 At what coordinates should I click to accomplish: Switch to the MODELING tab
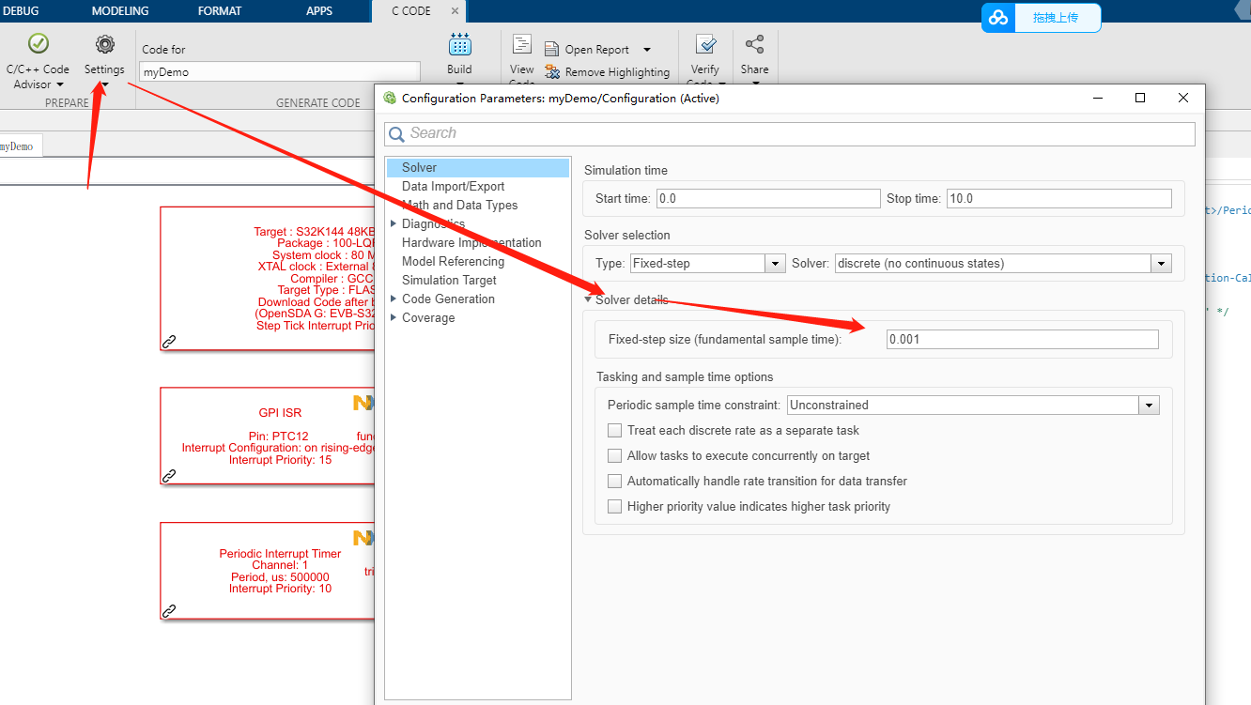point(120,11)
